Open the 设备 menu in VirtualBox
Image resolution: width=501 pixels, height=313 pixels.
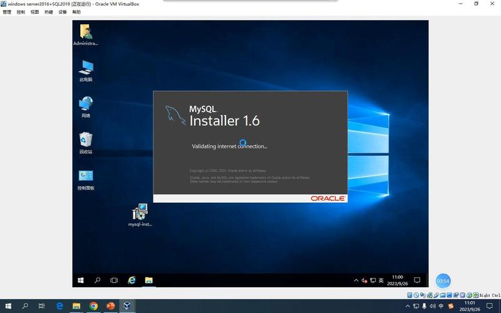click(63, 12)
